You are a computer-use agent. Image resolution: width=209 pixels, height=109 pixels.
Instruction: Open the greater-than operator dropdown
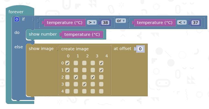(92, 23)
